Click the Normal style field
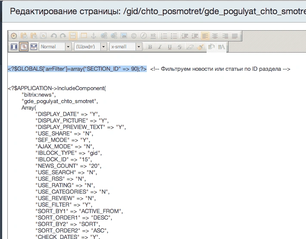This screenshot has width=306, height=239. pos(52,47)
